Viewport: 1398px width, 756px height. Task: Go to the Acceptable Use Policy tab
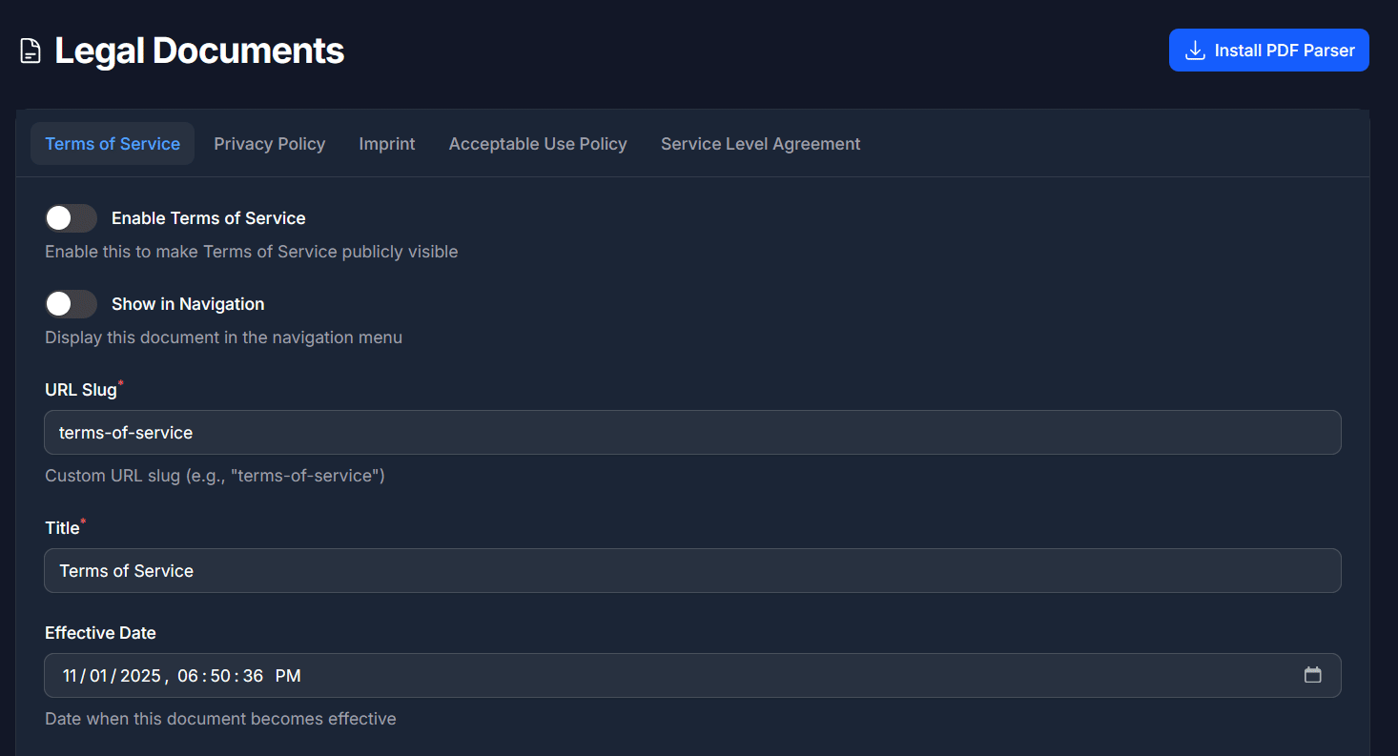pos(538,144)
